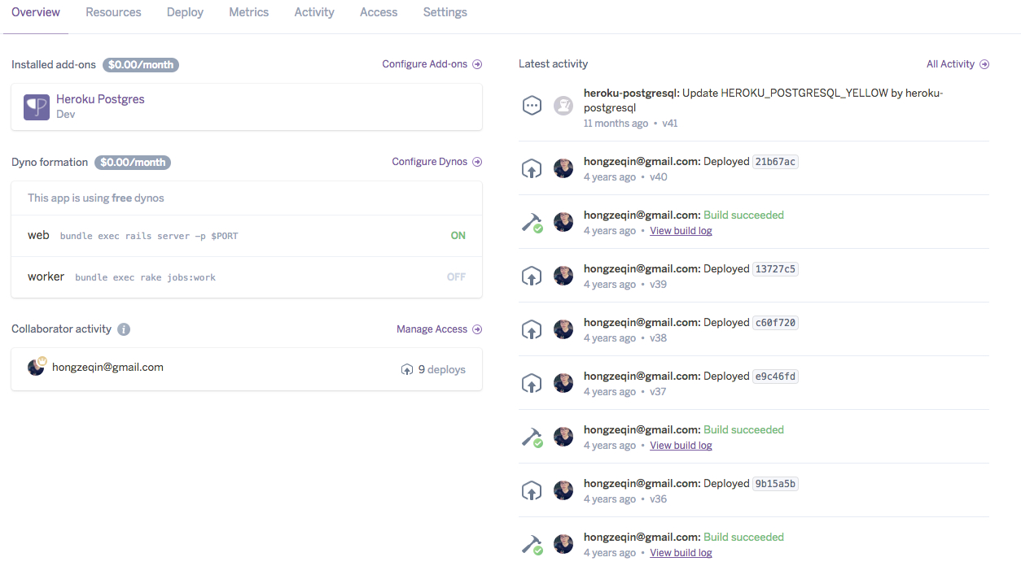Open View build log below v37 deploy

pyautogui.click(x=681, y=446)
